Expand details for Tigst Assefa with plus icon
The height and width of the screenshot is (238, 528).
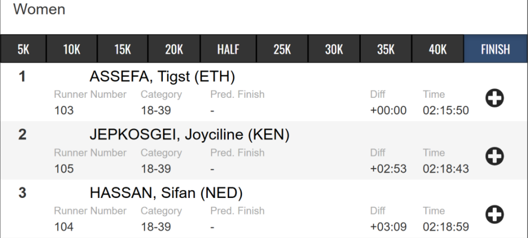point(494,98)
